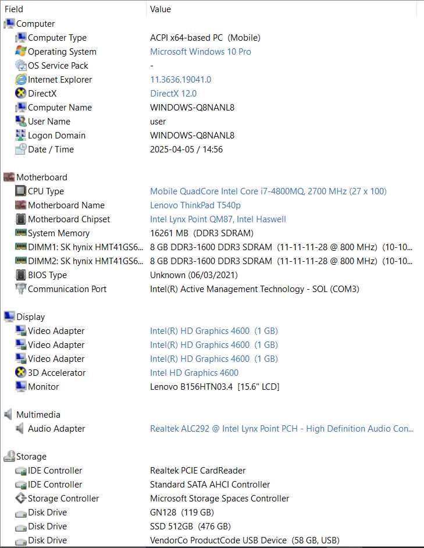Click the Storage category drive icon
The image size is (424, 548).
coord(9,457)
